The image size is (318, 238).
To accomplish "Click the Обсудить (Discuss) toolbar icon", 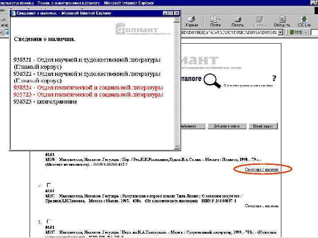I will click(282, 22).
